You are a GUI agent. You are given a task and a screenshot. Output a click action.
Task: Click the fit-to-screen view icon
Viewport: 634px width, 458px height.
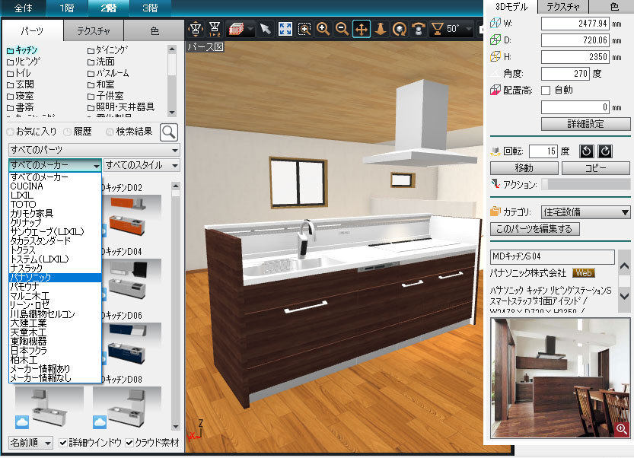coord(285,30)
